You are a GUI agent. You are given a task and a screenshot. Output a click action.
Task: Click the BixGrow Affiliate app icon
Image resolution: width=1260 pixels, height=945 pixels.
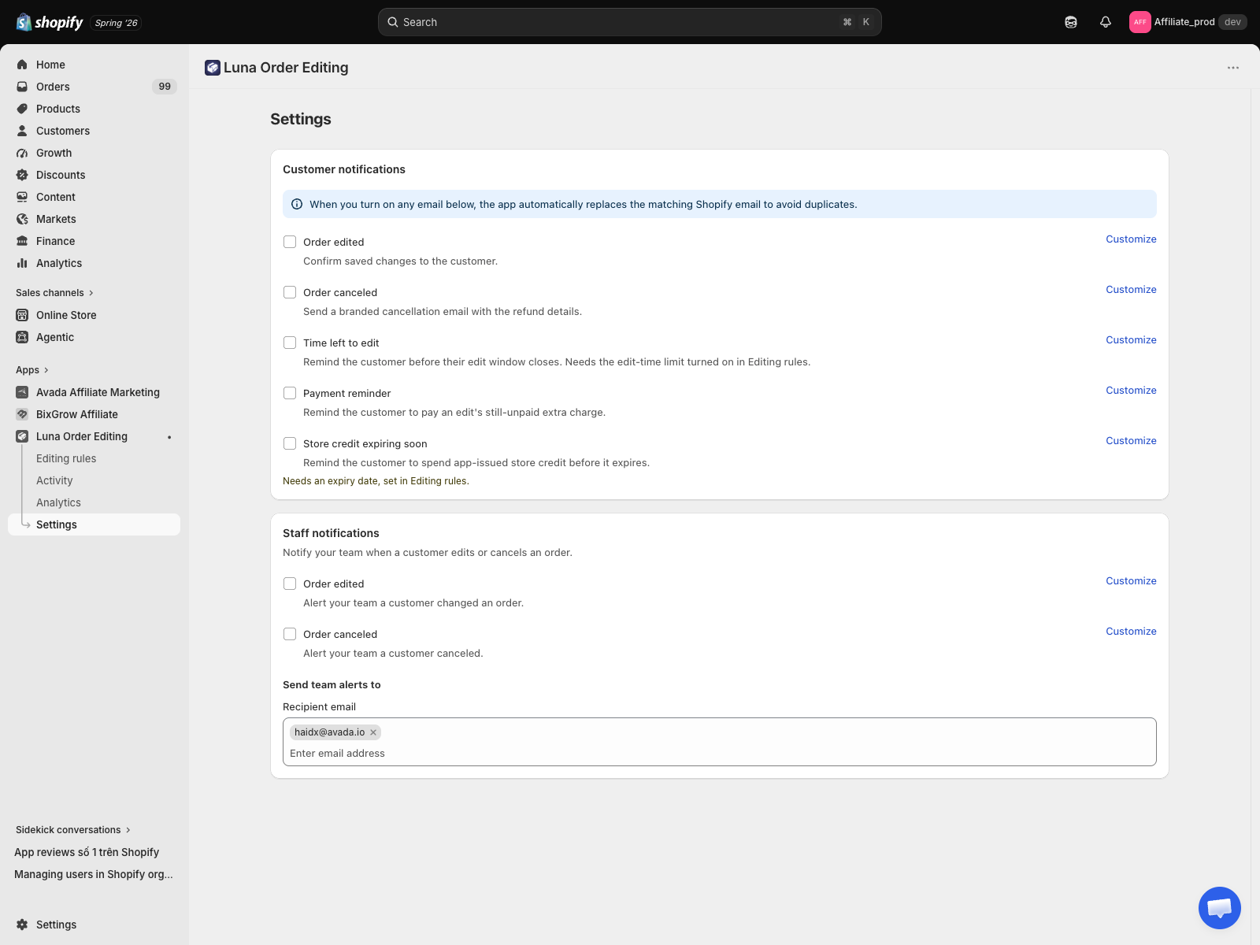pyautogui.click(x=22, y=414)
